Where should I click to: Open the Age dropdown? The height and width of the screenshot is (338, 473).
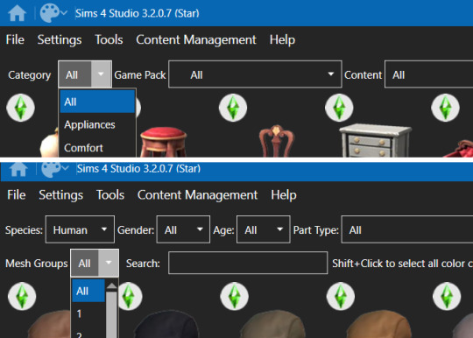click(264, 229)
